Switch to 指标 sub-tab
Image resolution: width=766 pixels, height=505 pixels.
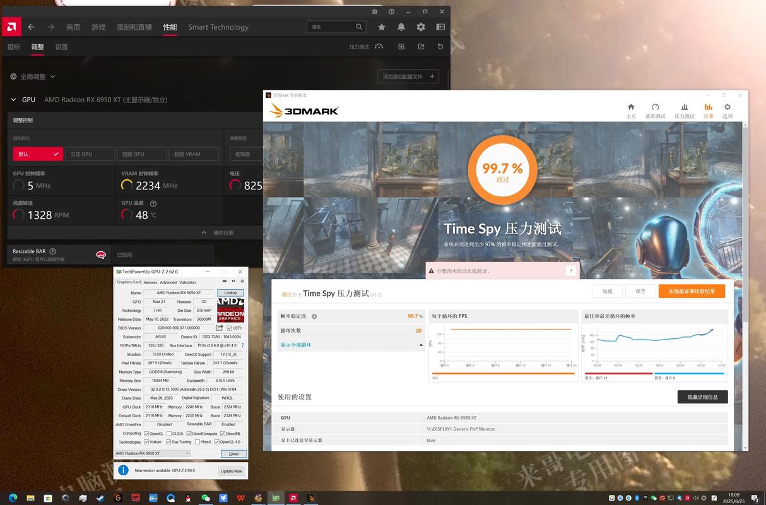pyautogui.click(x=14, y=47)
